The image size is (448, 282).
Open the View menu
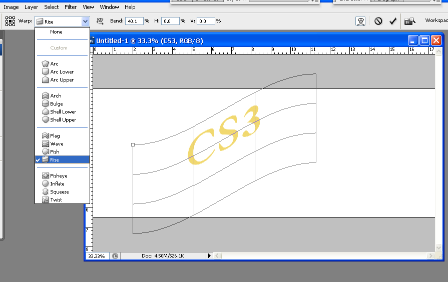(88, 7)
